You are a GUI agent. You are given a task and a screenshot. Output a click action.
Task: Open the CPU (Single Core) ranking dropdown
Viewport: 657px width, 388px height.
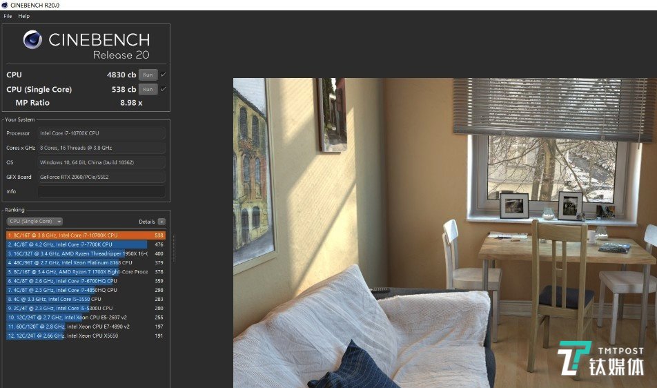tap(35, 222)
